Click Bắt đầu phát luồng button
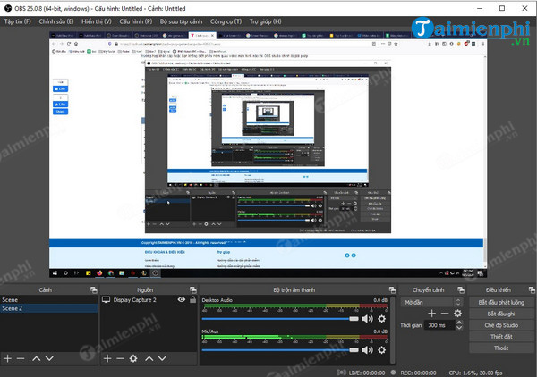Image resolution: width=537 pixels, height=377 pixels. click(501, 302)
